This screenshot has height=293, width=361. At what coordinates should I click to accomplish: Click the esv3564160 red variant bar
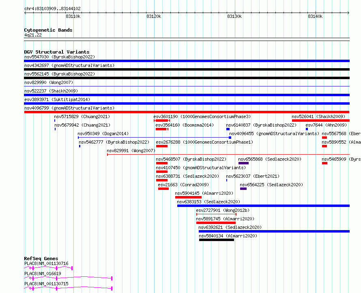click(162, 129)
